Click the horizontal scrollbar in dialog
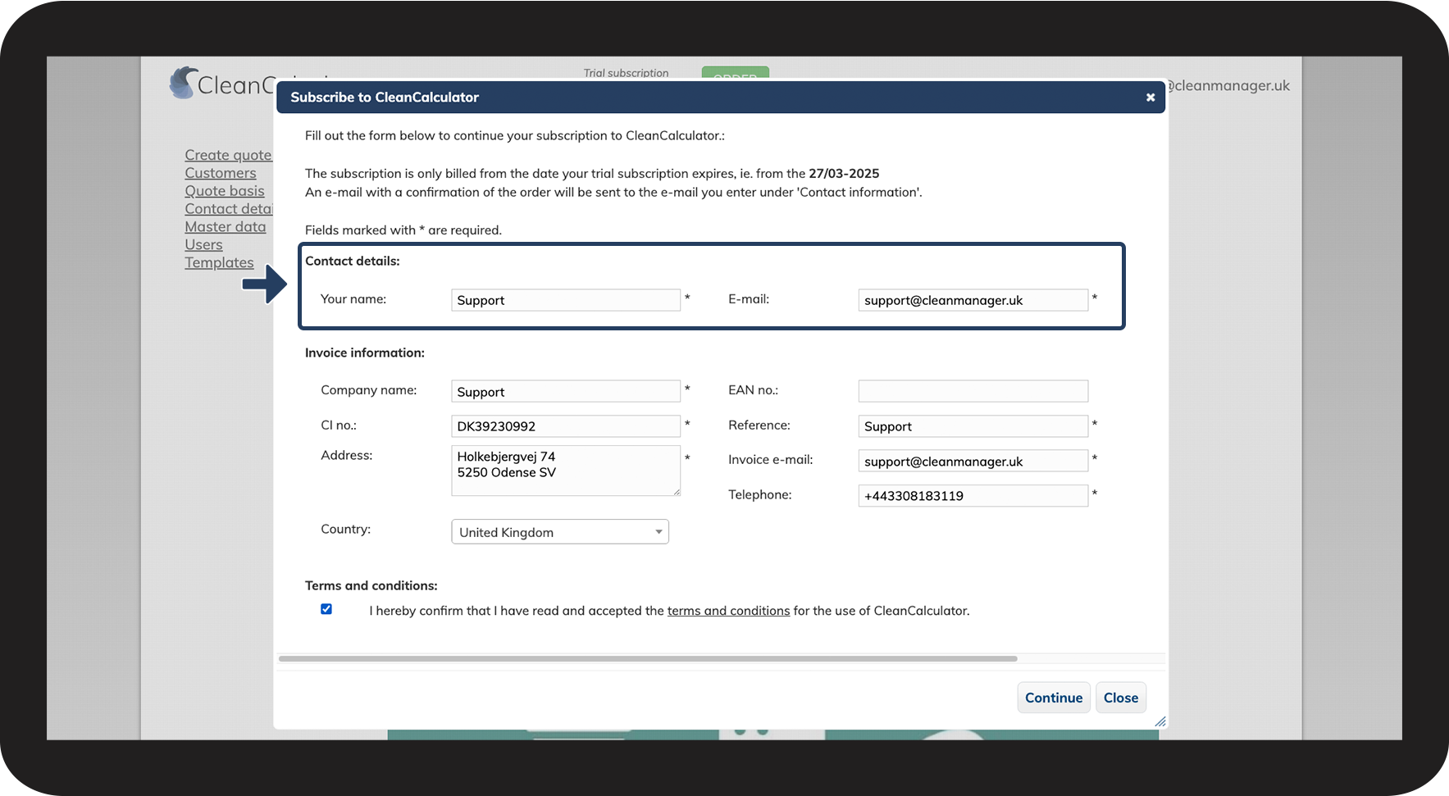This screenshot has height=796, width=1449. coord(648,658)
